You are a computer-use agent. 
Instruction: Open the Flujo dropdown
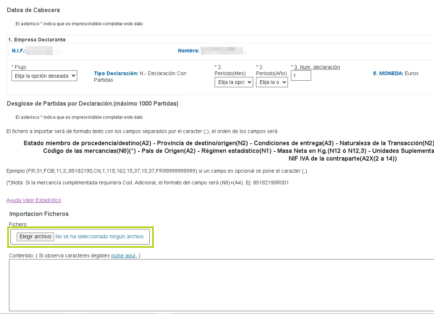tap(44, 76)
